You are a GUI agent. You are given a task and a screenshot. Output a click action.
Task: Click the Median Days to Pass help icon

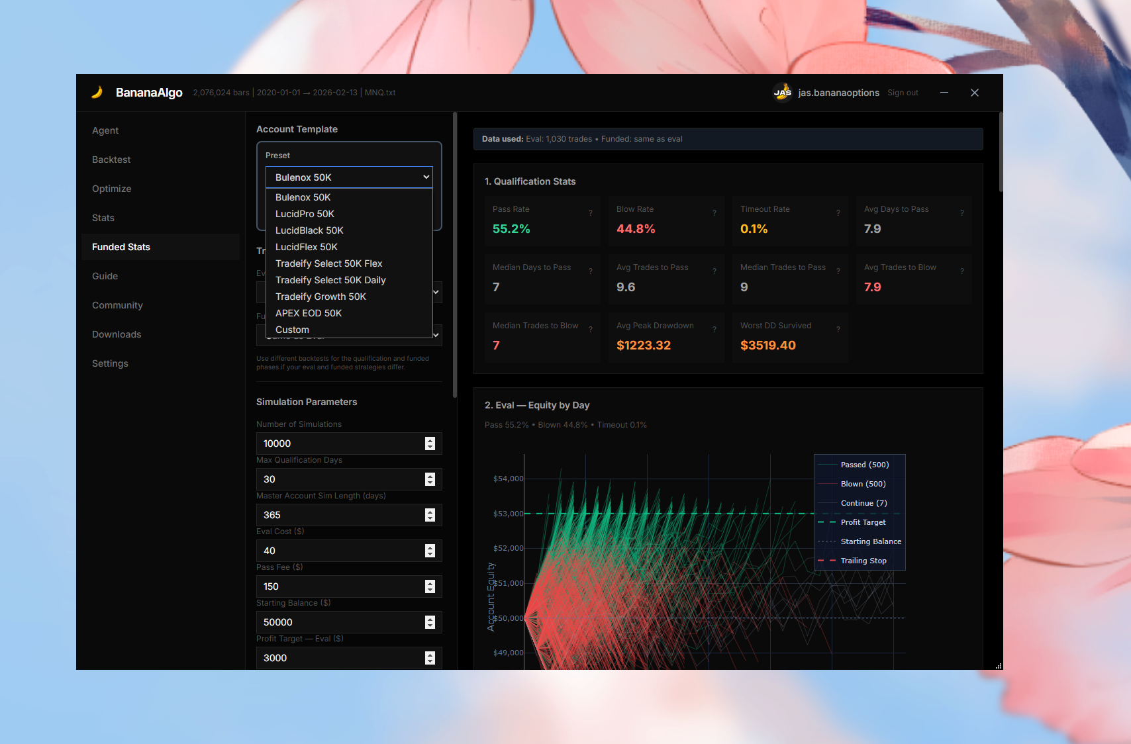pos(591,271)
